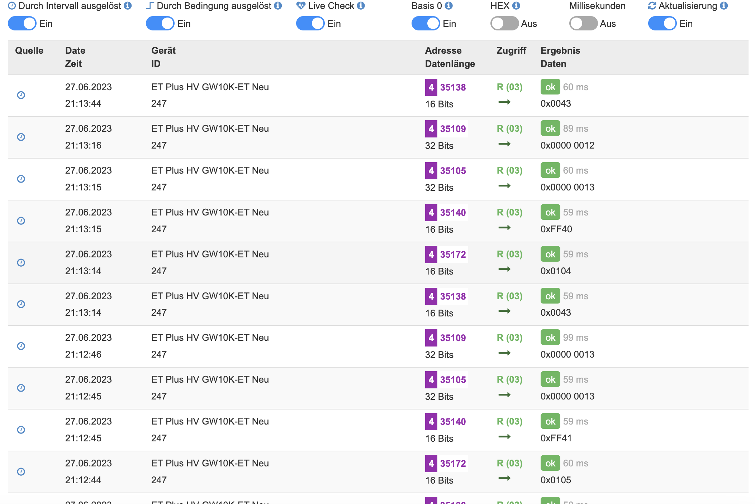Click the Live Check info icon
This screenshot has height=504, width=755.
[361, 6]
